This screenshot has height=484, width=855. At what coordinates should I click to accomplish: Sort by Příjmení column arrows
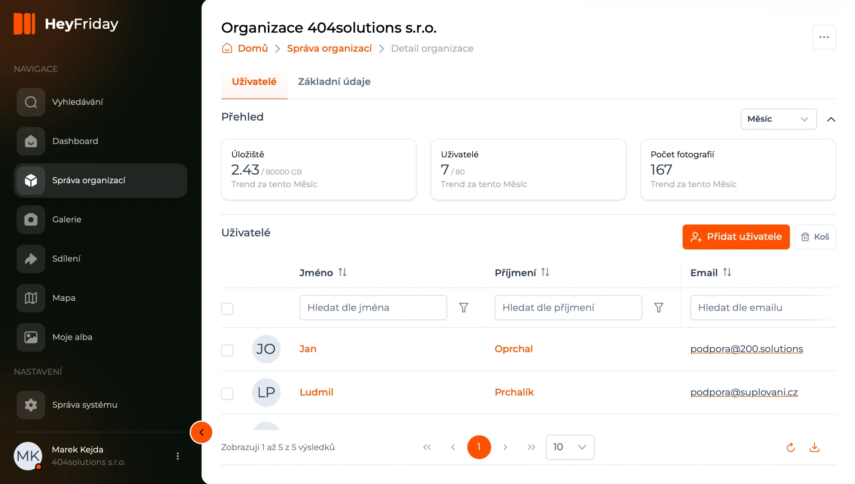(x=545, y=272)
